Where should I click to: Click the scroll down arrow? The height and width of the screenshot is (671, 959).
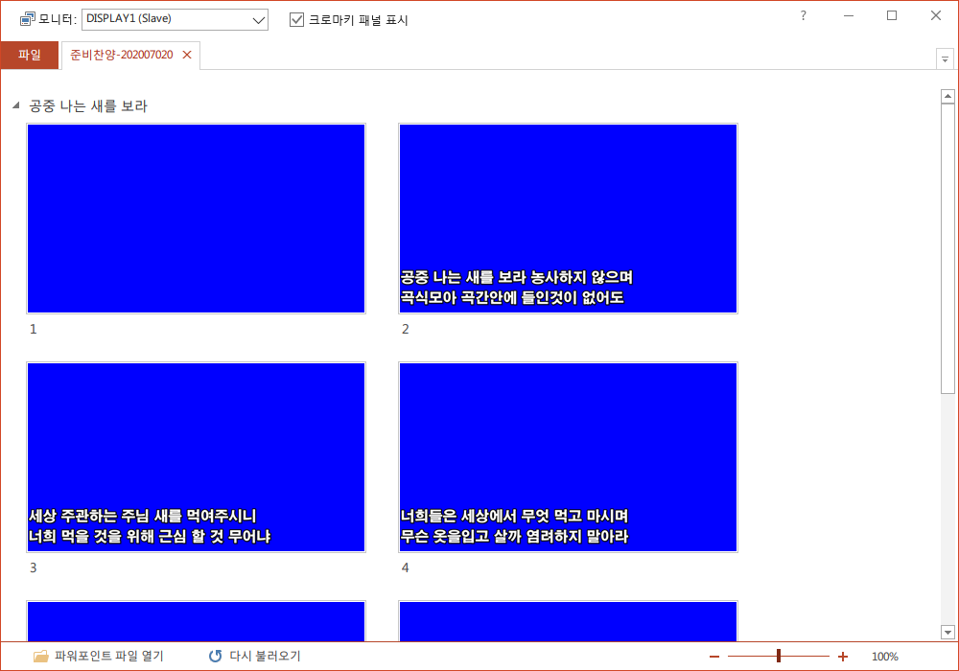point(948,633)
